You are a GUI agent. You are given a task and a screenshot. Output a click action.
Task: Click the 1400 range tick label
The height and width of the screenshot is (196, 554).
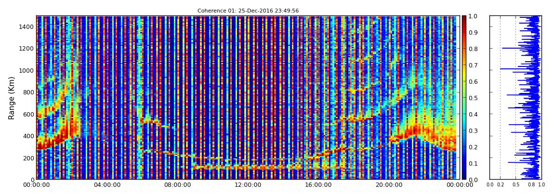pos(26,26)
